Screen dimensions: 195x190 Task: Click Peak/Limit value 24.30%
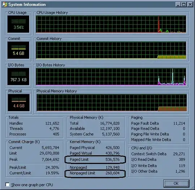point(52,168)
